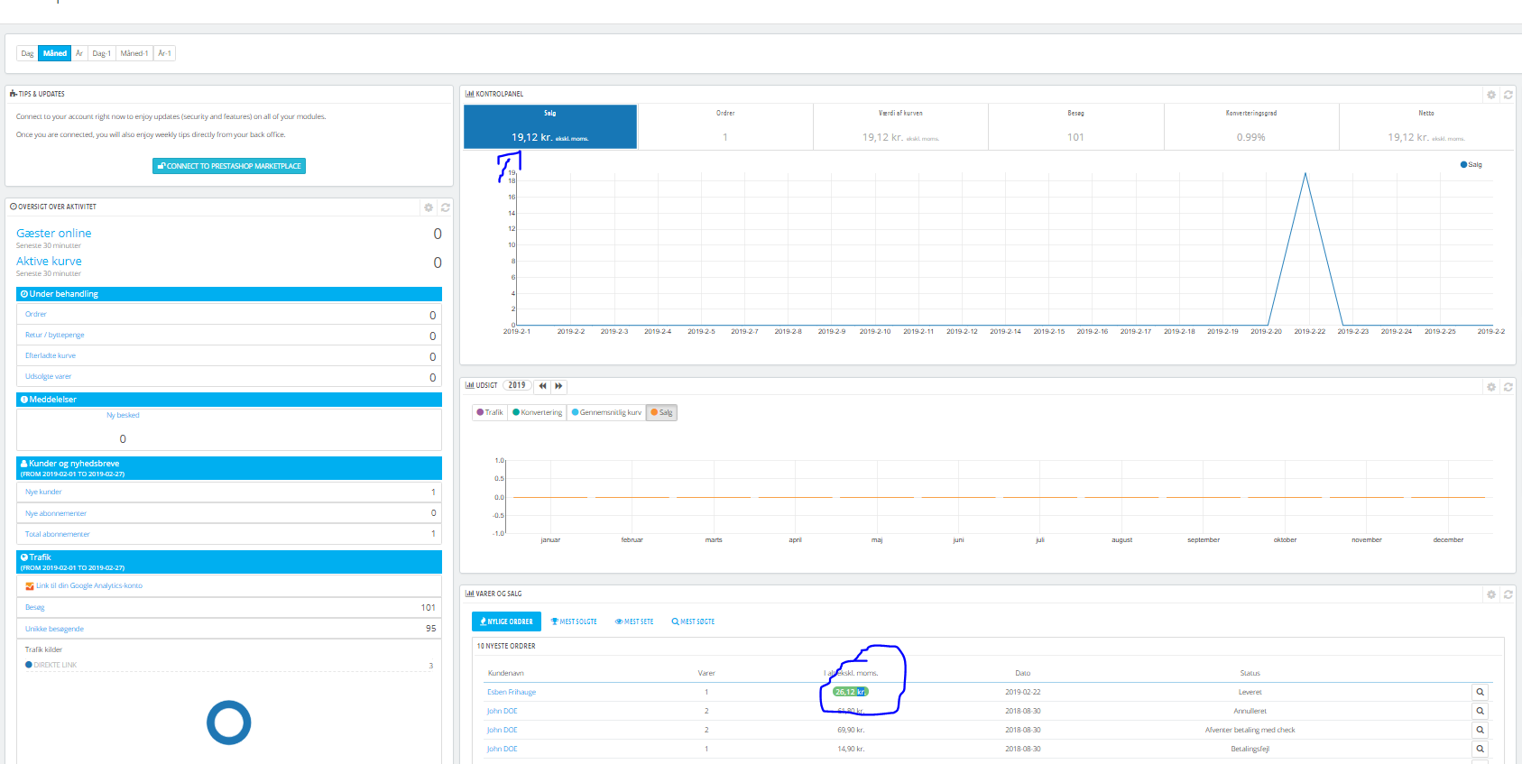Toggle Konvertering series in forecast chart
The width and height of the screenshot is (1522, 764).
point(537,412)
